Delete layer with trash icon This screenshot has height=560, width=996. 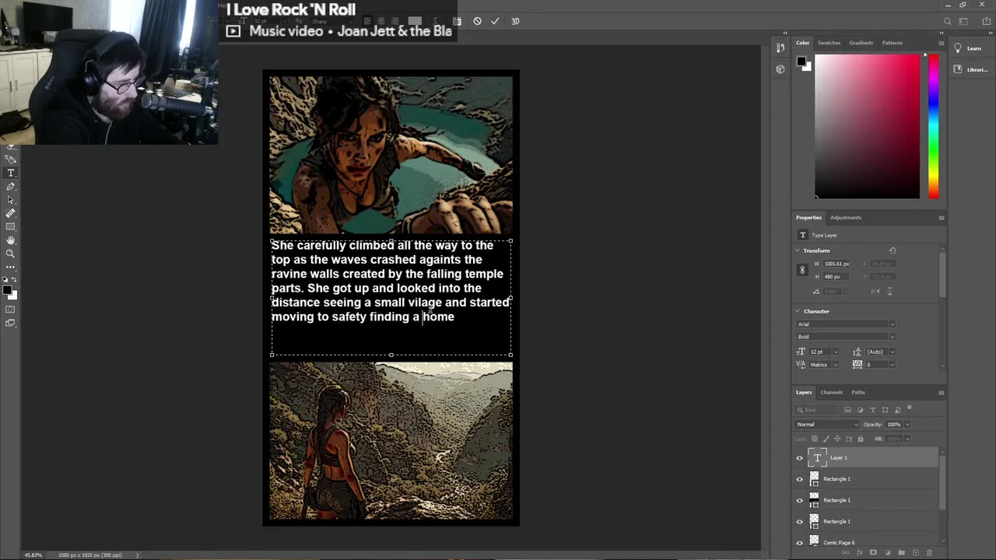coord(929,552)
